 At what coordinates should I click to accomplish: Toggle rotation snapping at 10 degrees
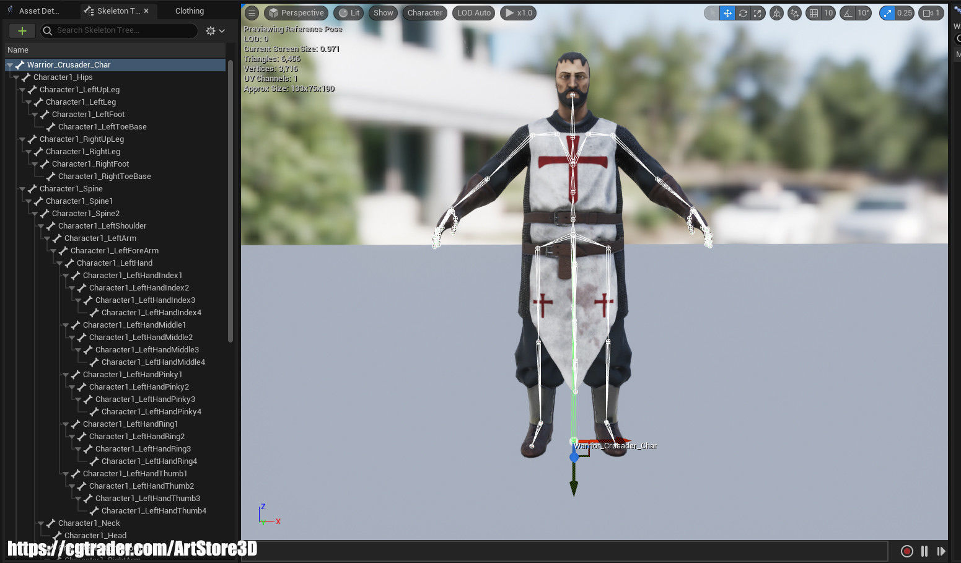point(847,12)
